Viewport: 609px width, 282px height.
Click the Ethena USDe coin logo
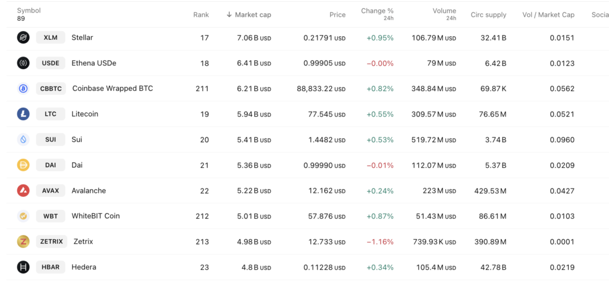click(x=23, y=63)
